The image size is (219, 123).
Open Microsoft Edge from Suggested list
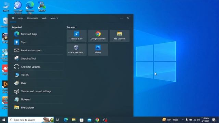click(37, 34)
